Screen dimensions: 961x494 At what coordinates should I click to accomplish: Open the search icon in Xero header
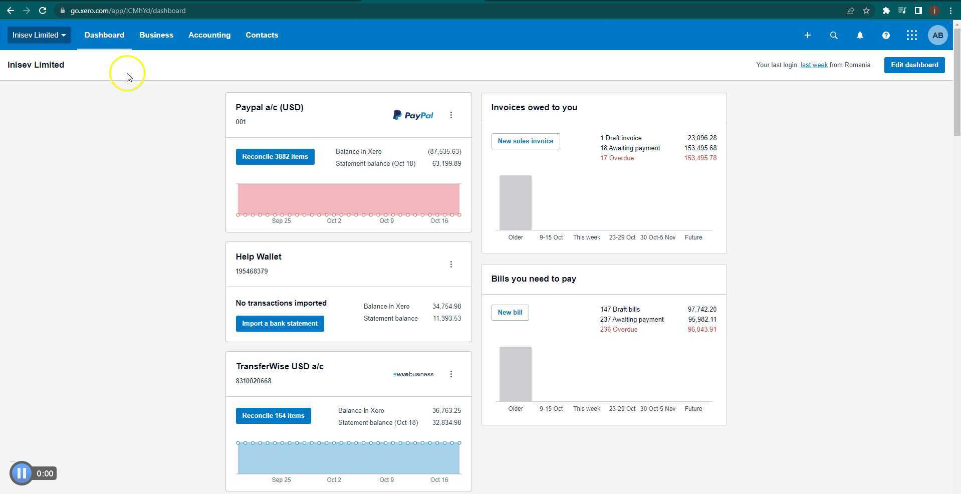(834, 35)
